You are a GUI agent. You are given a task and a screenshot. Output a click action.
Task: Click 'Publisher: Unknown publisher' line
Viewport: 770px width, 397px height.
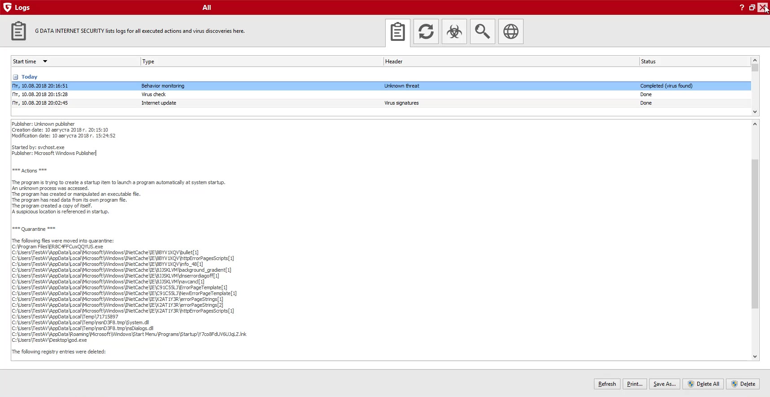click(x=43, y=124)
